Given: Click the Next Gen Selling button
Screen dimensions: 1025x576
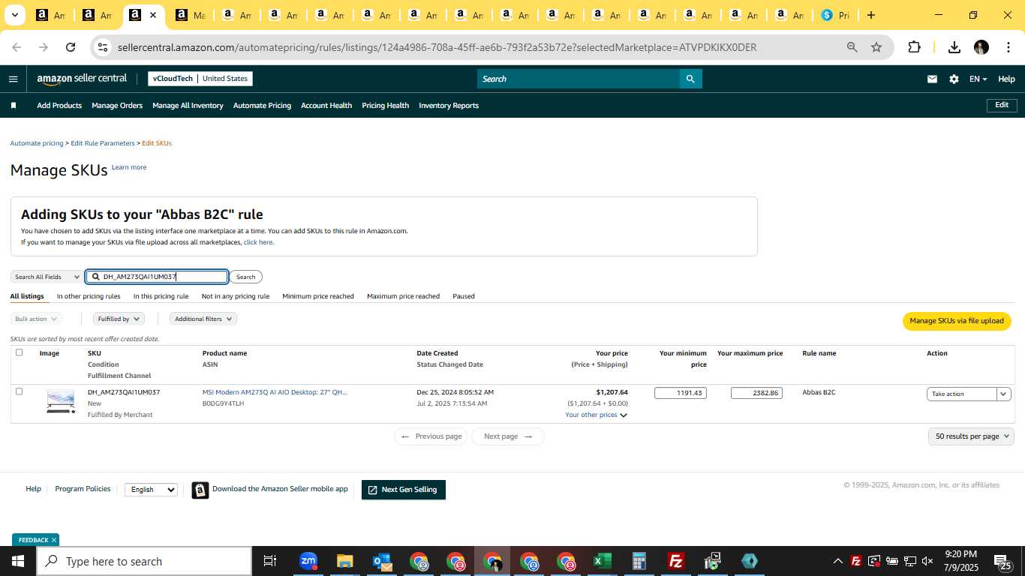Looking at the screenshot, I should coord(404,490).
